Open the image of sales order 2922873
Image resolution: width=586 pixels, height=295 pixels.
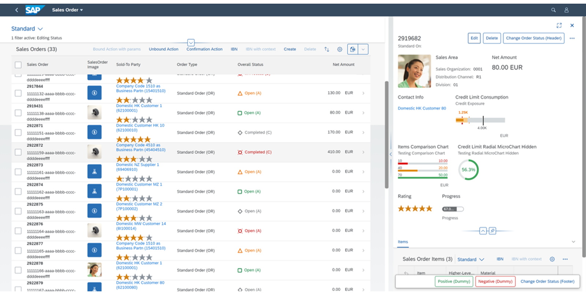(94, 172)
